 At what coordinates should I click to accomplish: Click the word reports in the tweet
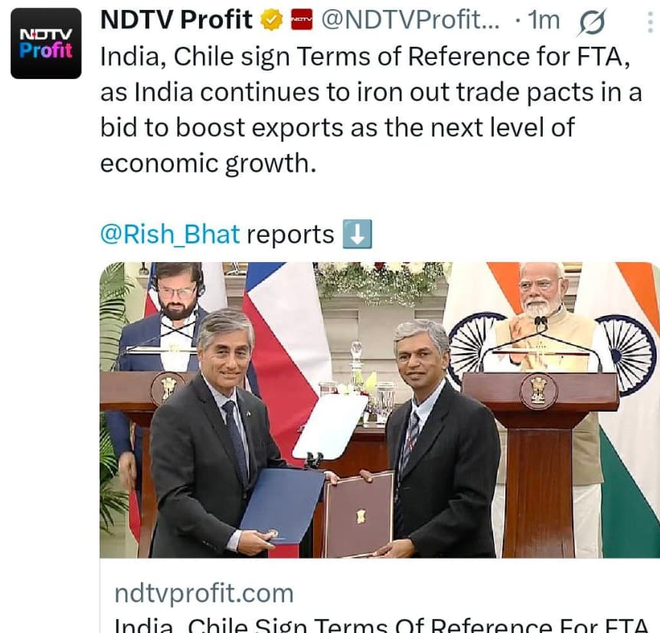pyautogui.click(x=290, y=235)
